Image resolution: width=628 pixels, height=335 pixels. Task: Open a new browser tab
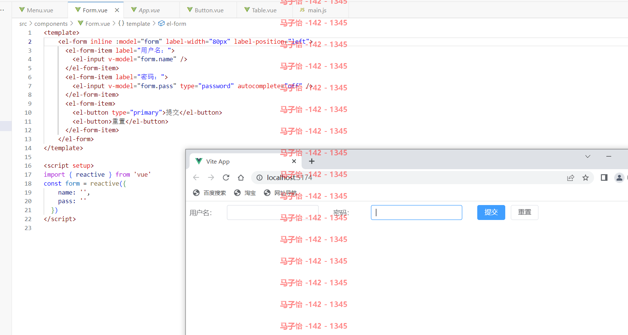pyautogui.click(x=312, y=161)
